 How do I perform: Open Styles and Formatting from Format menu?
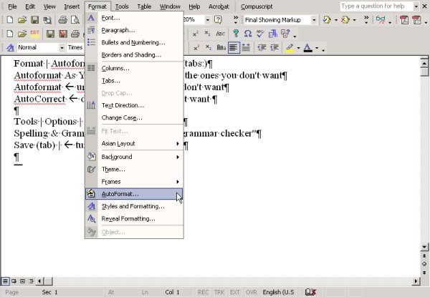[x=133, y=206]
